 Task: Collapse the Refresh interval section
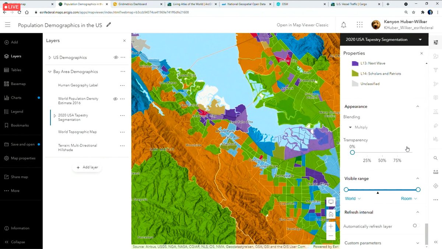click(417, 212)
